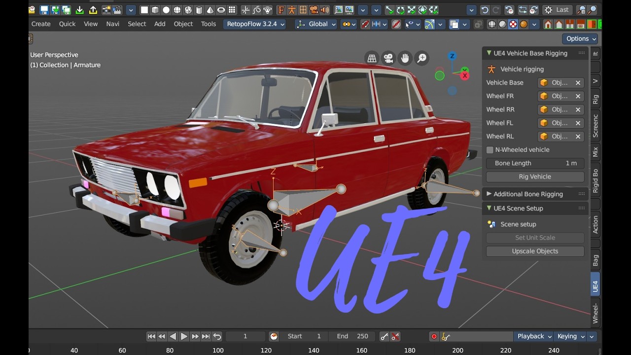
Task: Click the camera view icon in viewport
Action: (388, 58)
